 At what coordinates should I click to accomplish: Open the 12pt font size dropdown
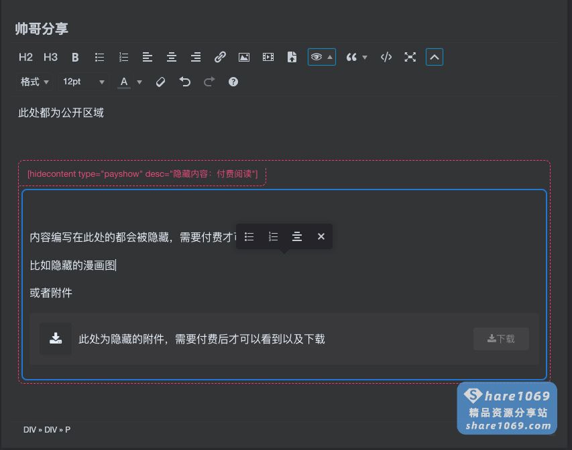82,82
